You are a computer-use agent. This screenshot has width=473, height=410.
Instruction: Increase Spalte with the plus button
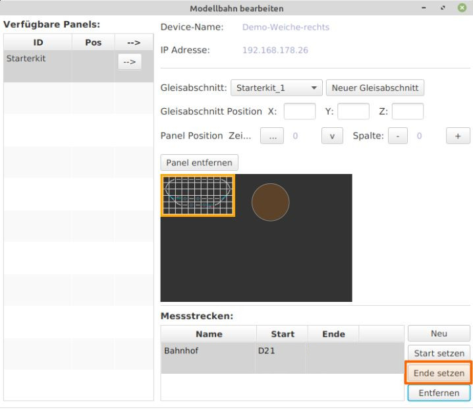(x=458, y=136)
